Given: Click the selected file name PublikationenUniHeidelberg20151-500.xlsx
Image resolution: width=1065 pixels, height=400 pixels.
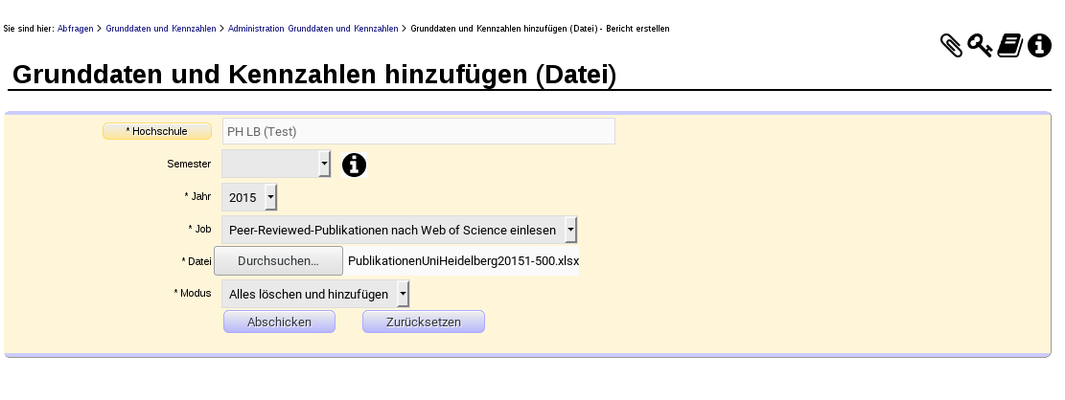Looking at the screenshot, I should tap(464, 261).
